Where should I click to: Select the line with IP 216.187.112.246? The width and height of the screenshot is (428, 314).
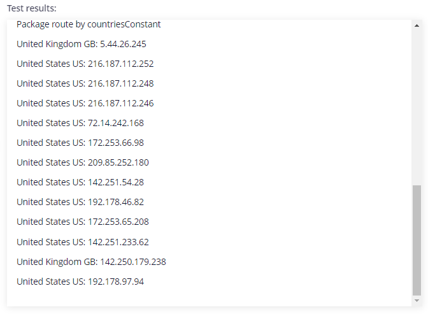coord(85,103)
